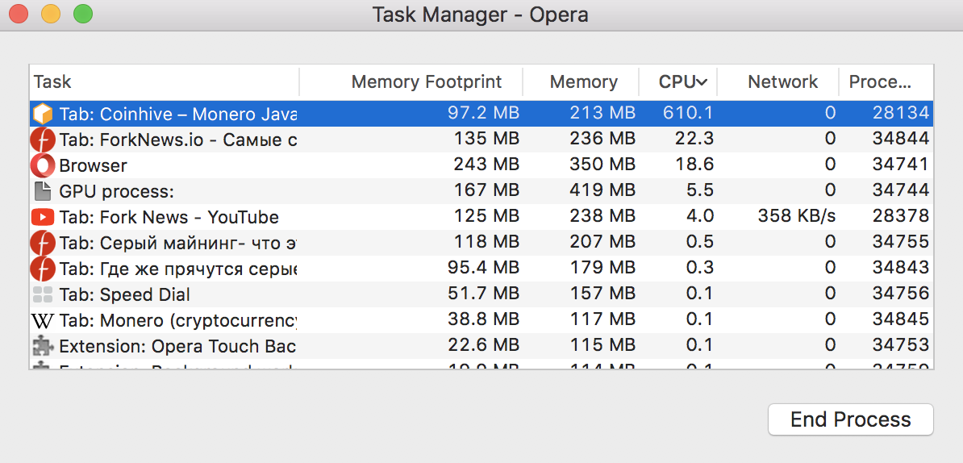Click the Task column header
Viewport: 963px width, 463px height.
53,81
